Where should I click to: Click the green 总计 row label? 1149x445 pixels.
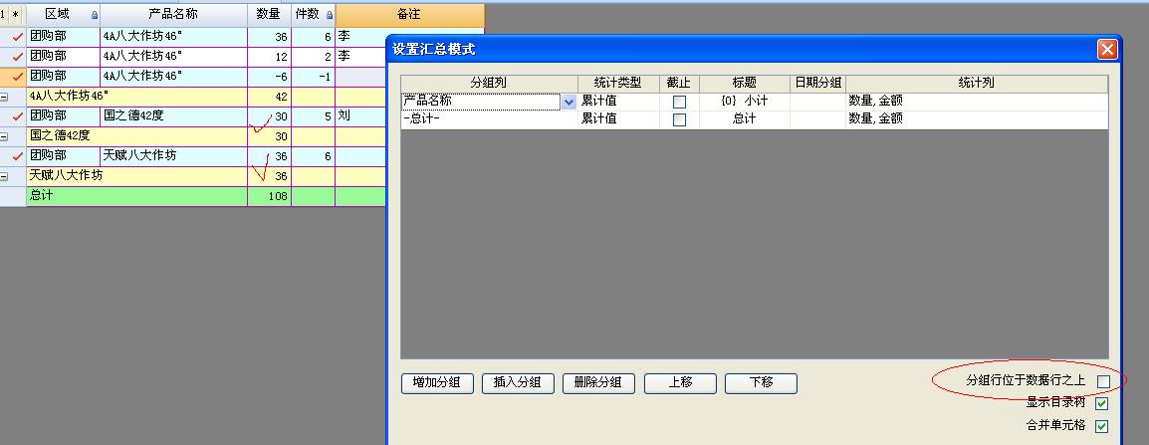(136, 196)
